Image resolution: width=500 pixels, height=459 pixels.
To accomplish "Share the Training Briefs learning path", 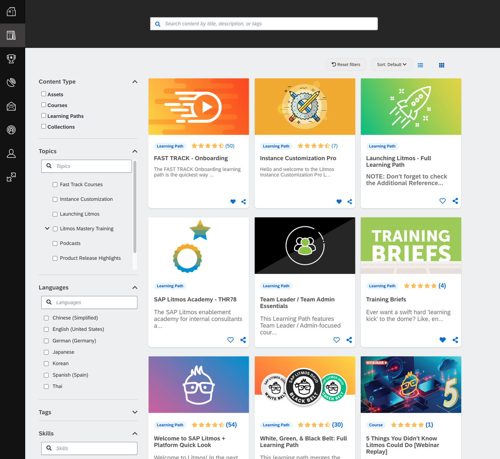I will coord(455,340).
